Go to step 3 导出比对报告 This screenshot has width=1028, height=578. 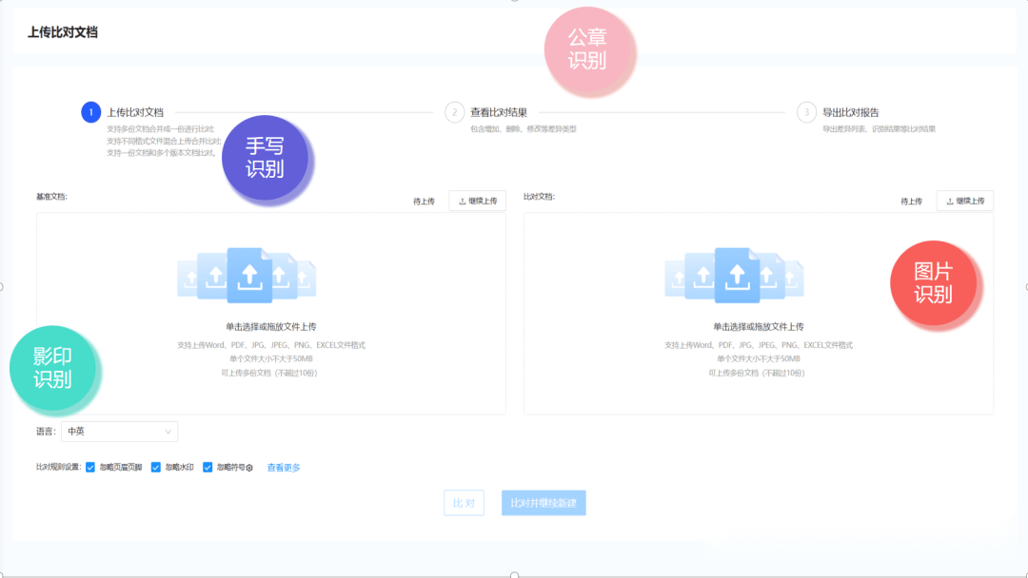850,112
